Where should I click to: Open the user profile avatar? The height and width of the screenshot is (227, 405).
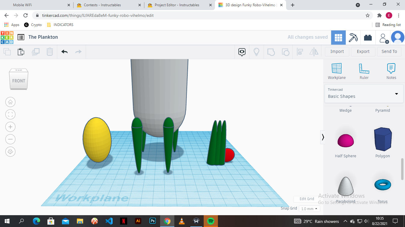point(398,38)
